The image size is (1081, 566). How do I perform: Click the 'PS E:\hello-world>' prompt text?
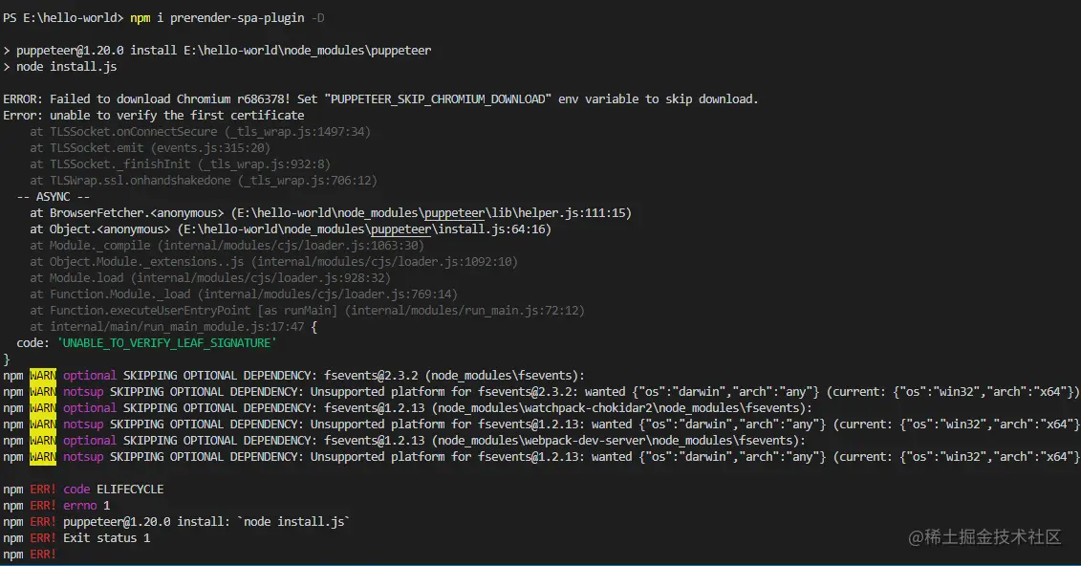[63, 18]
